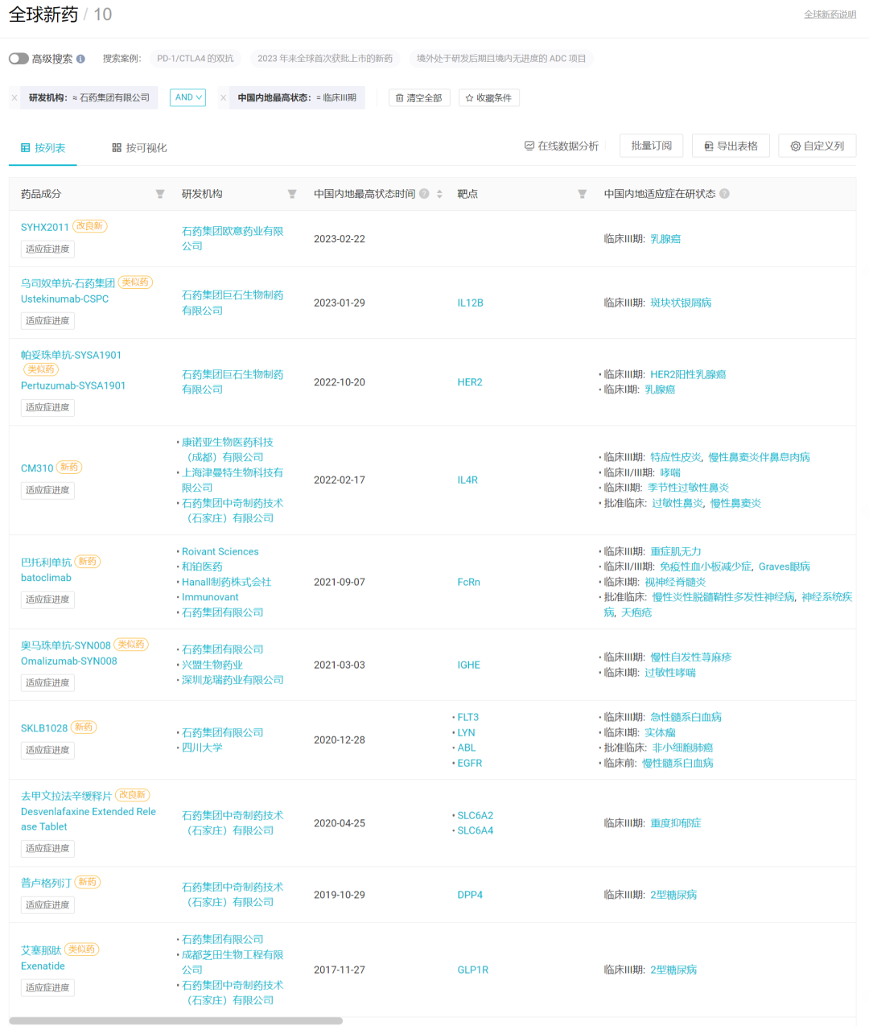Click 适应症进度 under batoclimab
The width and height of the screenshot is (869, 1030).
(x=47, y=599)
